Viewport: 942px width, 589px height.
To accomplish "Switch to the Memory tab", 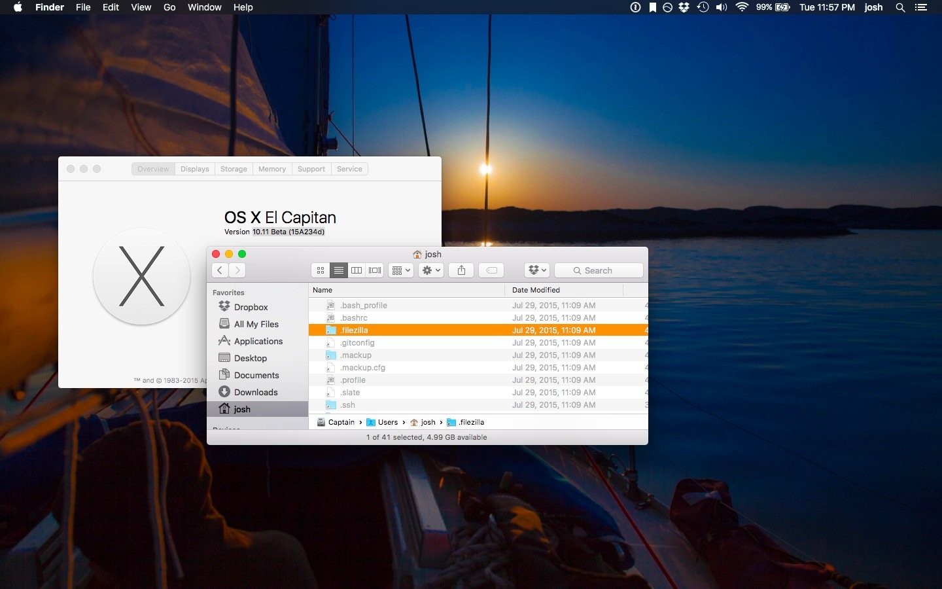I will tap(272, 169).
